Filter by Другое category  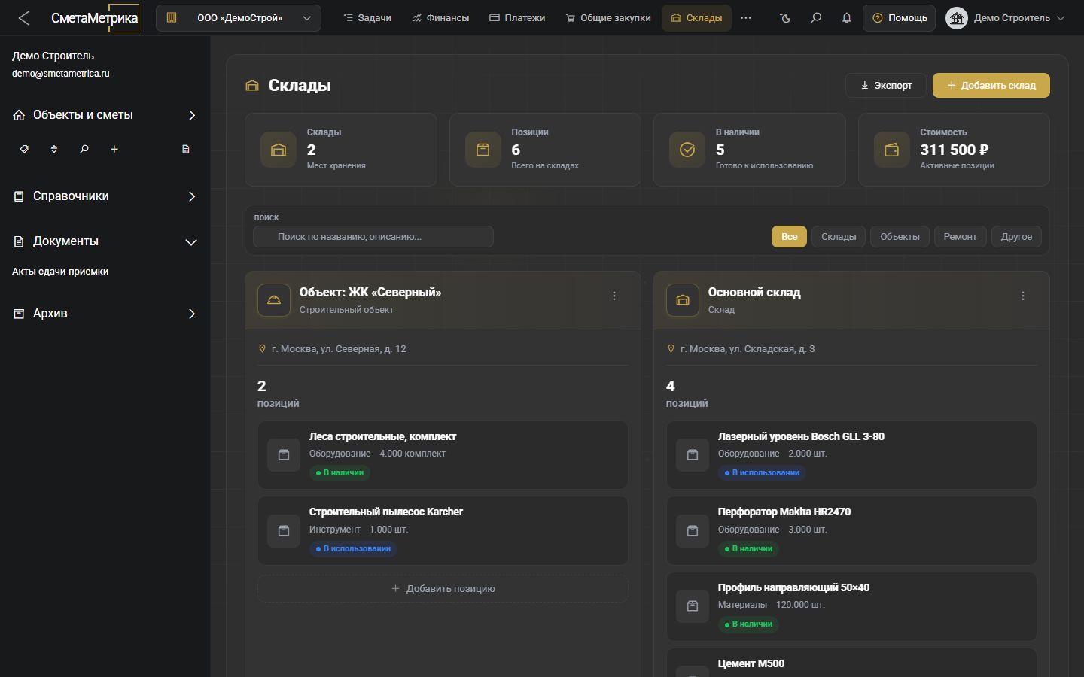click(1016, 236)
